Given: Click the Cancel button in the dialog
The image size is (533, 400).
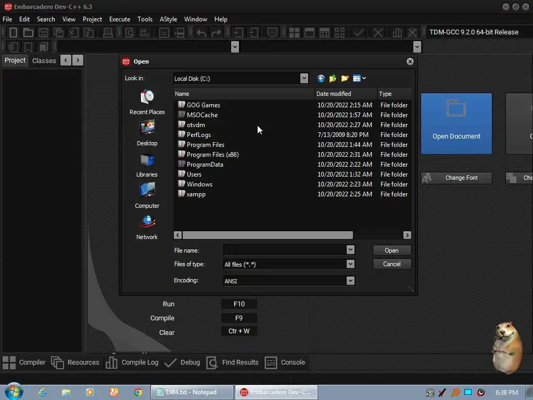Looking at the screenshot, I should (391, 264).
